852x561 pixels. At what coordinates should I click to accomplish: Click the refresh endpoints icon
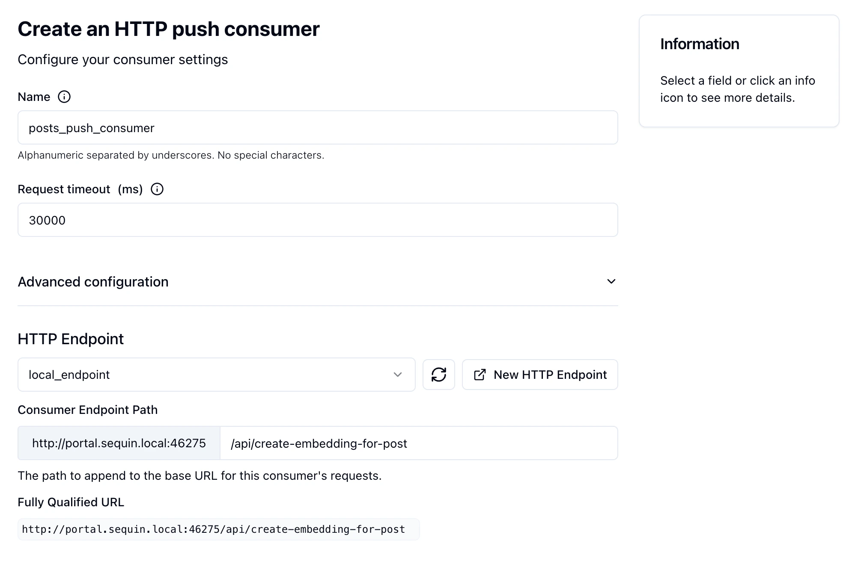coord(438,375)
